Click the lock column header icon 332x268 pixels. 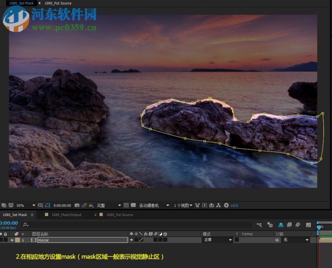click(5, 234)
